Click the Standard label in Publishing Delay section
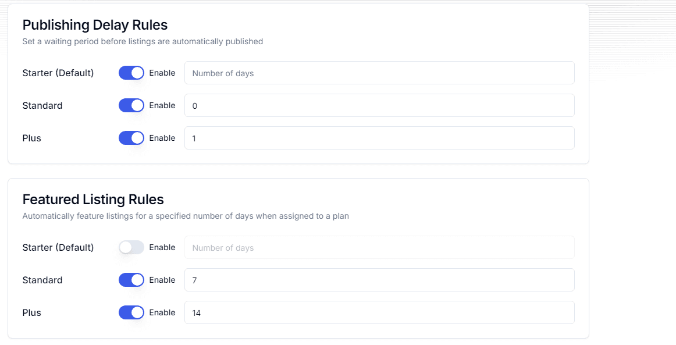This screenshot has width=676, height=345. click(x=42, y=105)
